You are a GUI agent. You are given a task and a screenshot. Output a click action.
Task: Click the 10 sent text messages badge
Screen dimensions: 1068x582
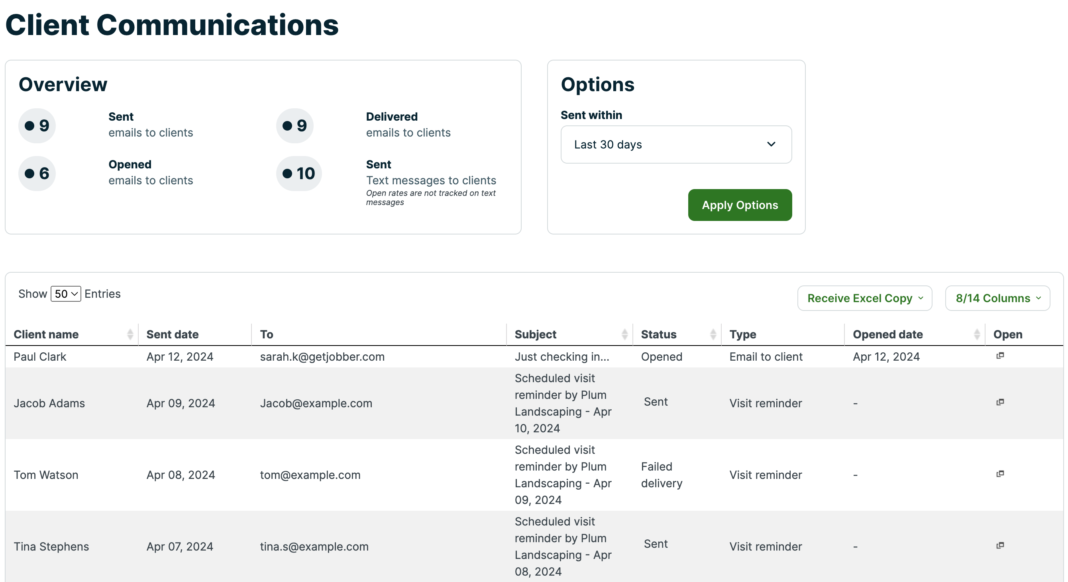(x=299, y=174)
